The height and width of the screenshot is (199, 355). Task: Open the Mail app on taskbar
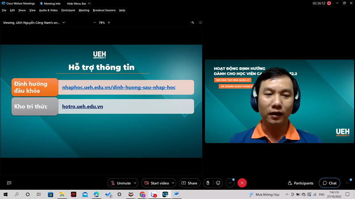pyautogui.click(x=85, y=194)
